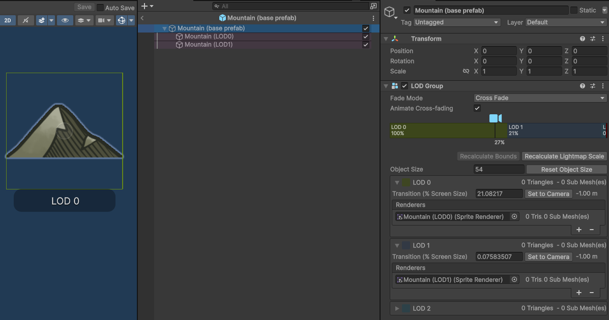This screenshot has width=609, height=320.
Task: Open the LOD Group help icon
Action: [583, 85]
